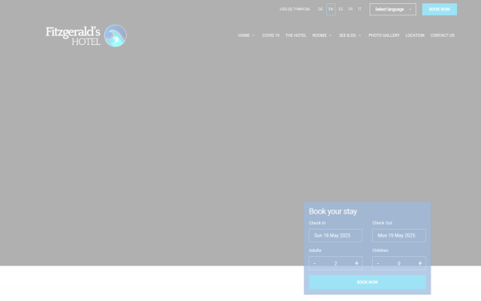Open the Covid 19 page

click(x=271, y=35)
